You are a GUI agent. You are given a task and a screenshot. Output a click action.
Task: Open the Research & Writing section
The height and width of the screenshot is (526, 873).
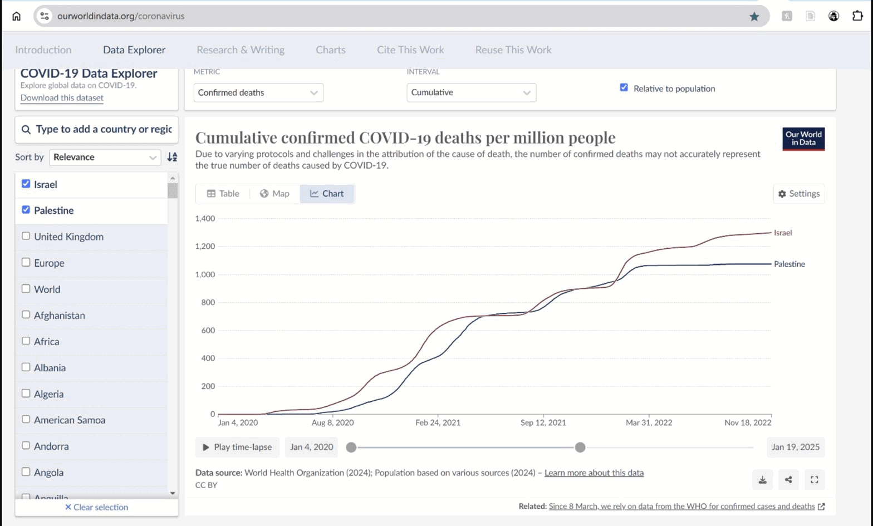click(x=240, y=50)
